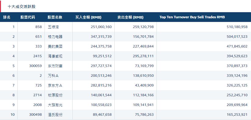Select the 五粮液 stock name

(53, 27)
